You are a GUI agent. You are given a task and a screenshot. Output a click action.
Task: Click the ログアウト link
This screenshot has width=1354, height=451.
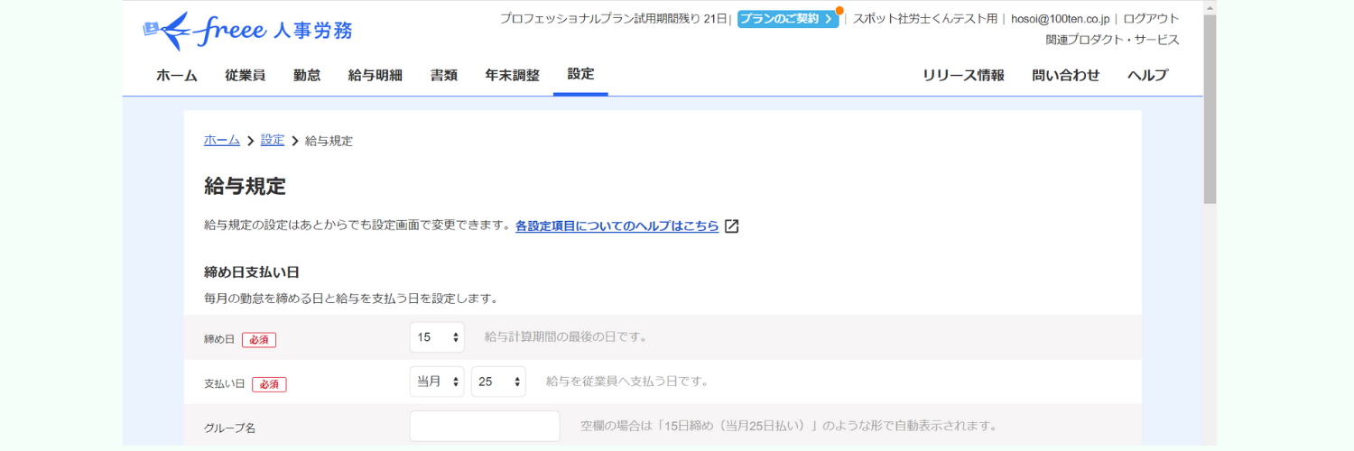click(x=1151, y=19)
